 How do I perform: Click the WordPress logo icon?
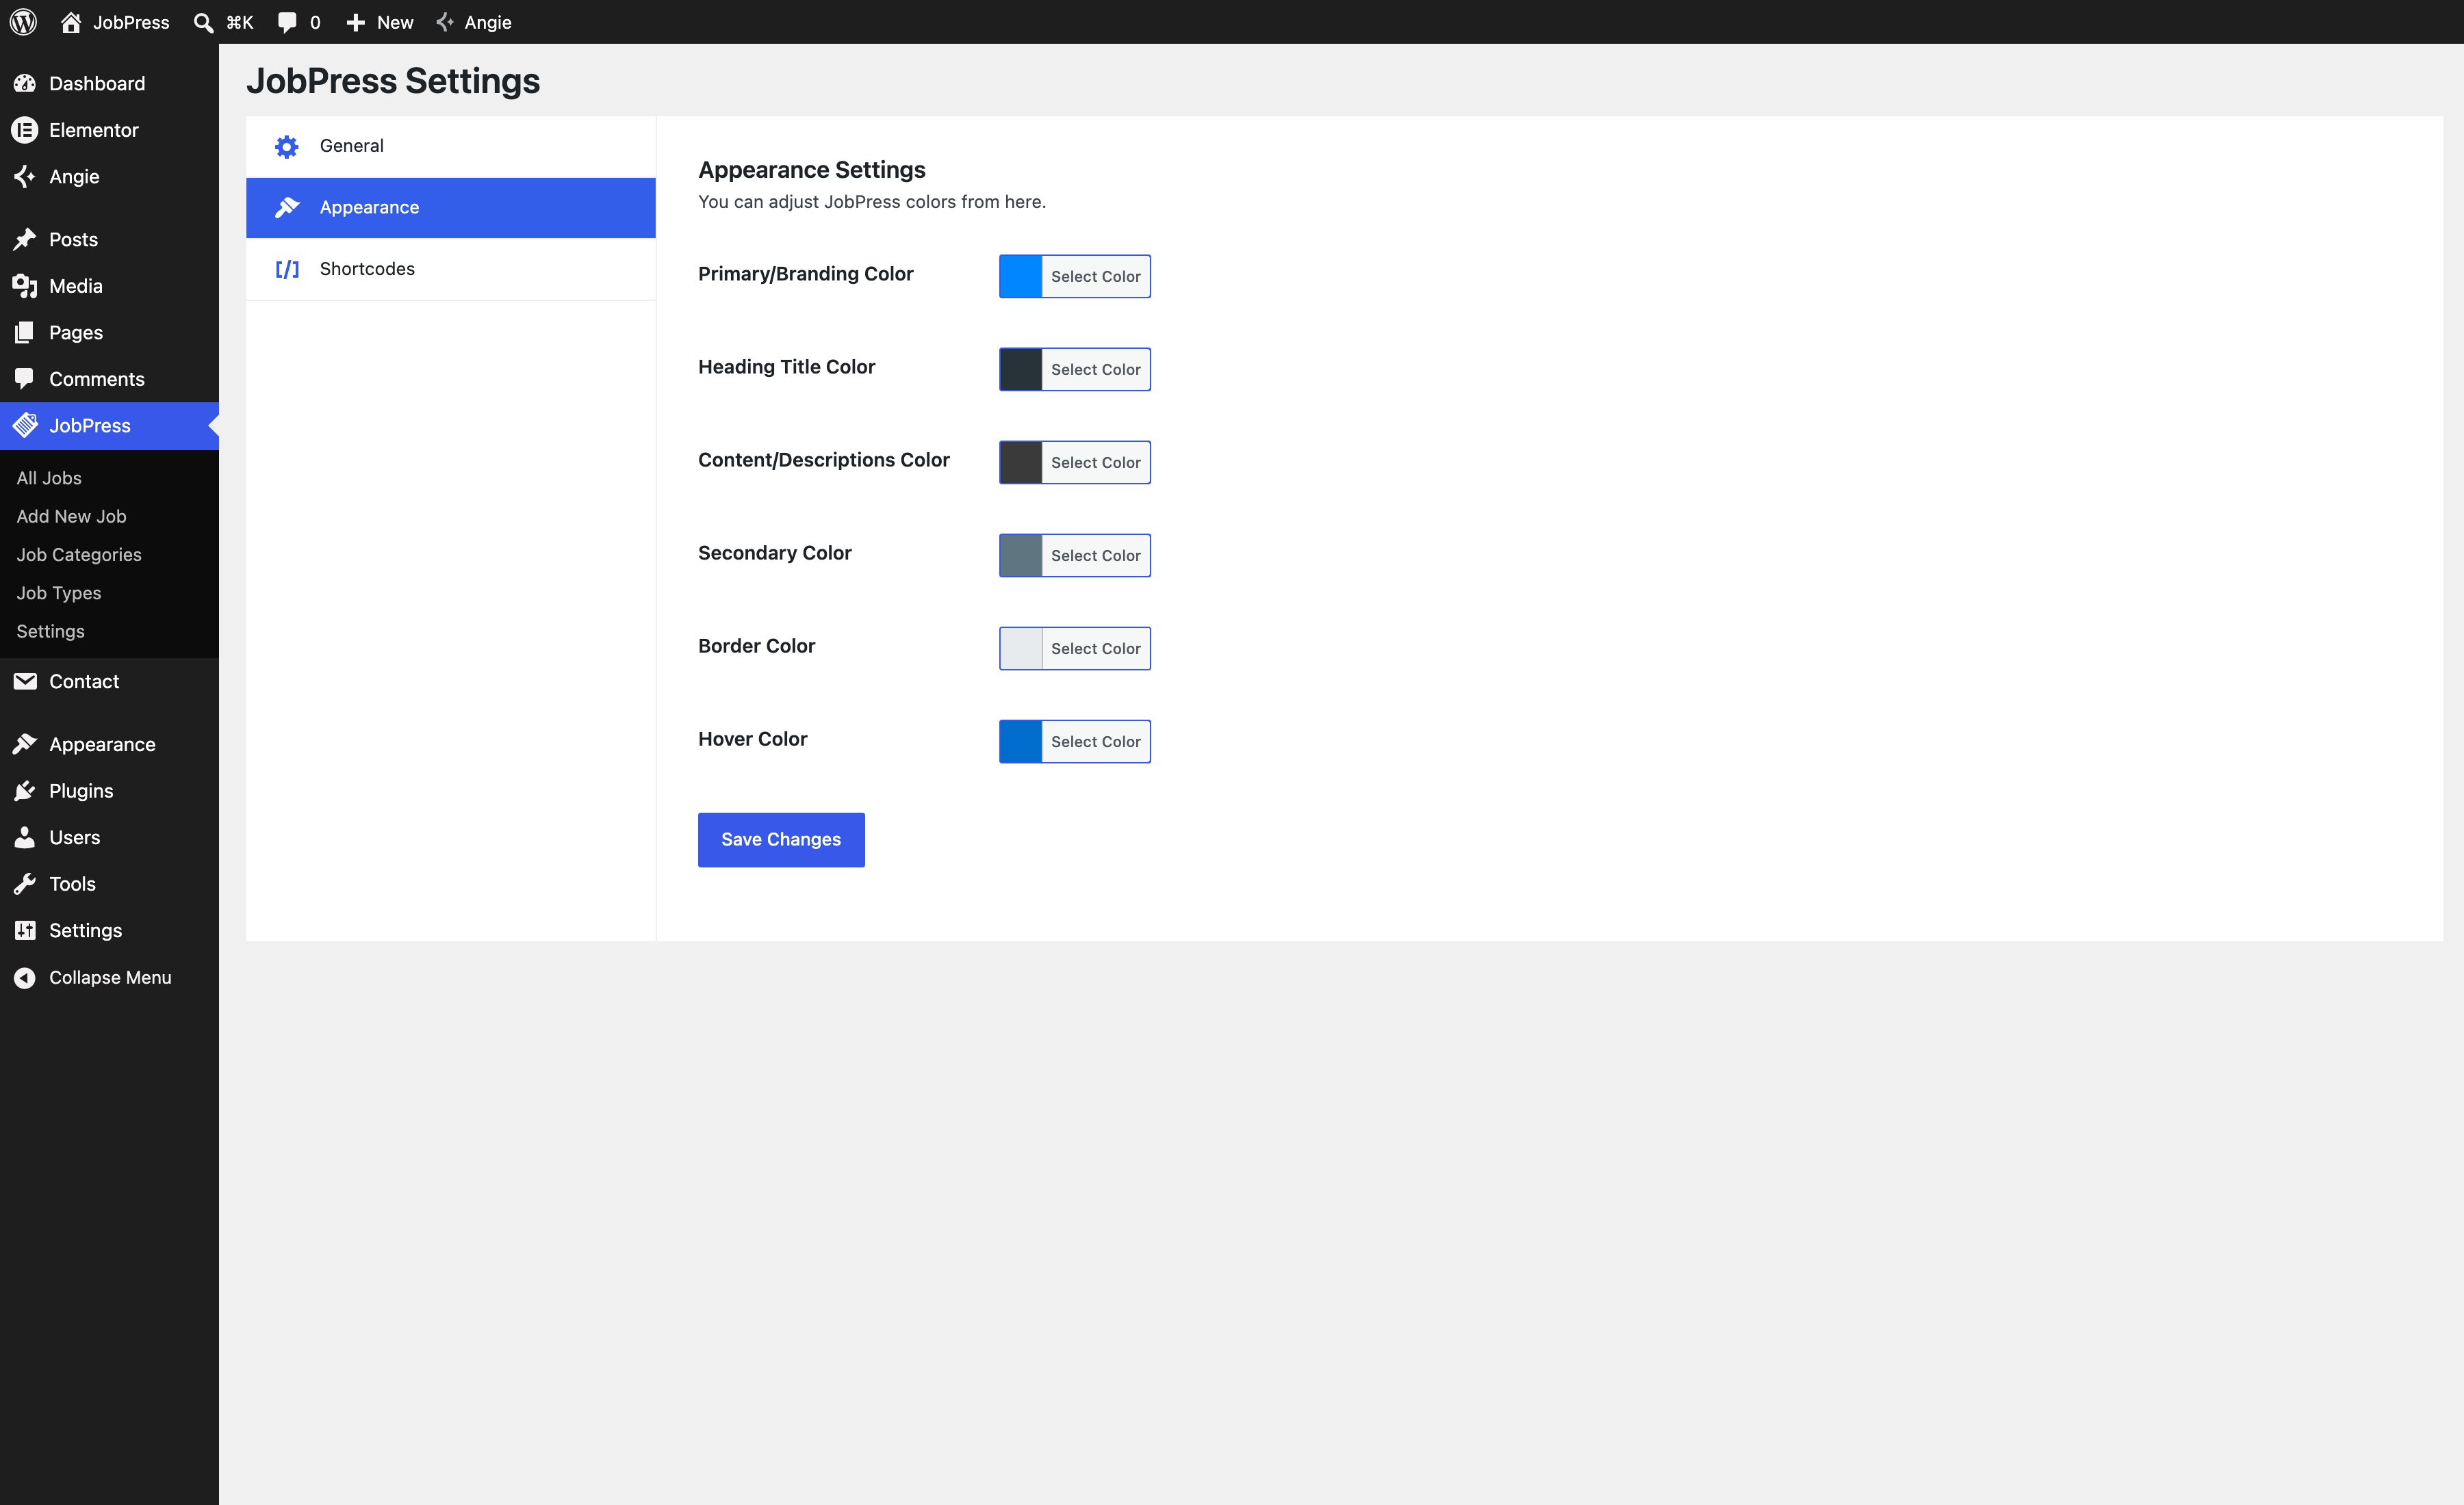[23, 22]
